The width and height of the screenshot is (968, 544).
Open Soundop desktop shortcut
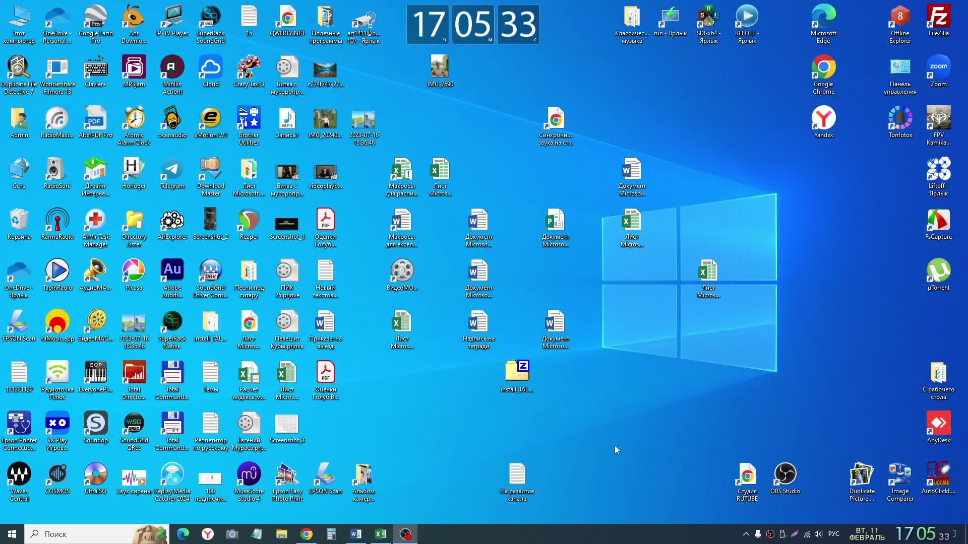pos(95,428)
